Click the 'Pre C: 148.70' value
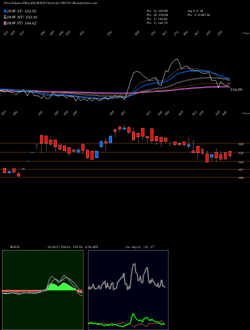250x330 pixels. pyautogui.click(x=157, y=23)
